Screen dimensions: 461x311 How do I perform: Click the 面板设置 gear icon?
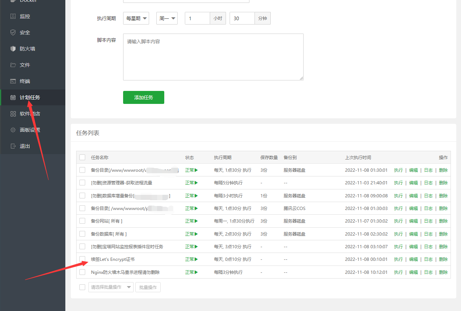point(13,130)
